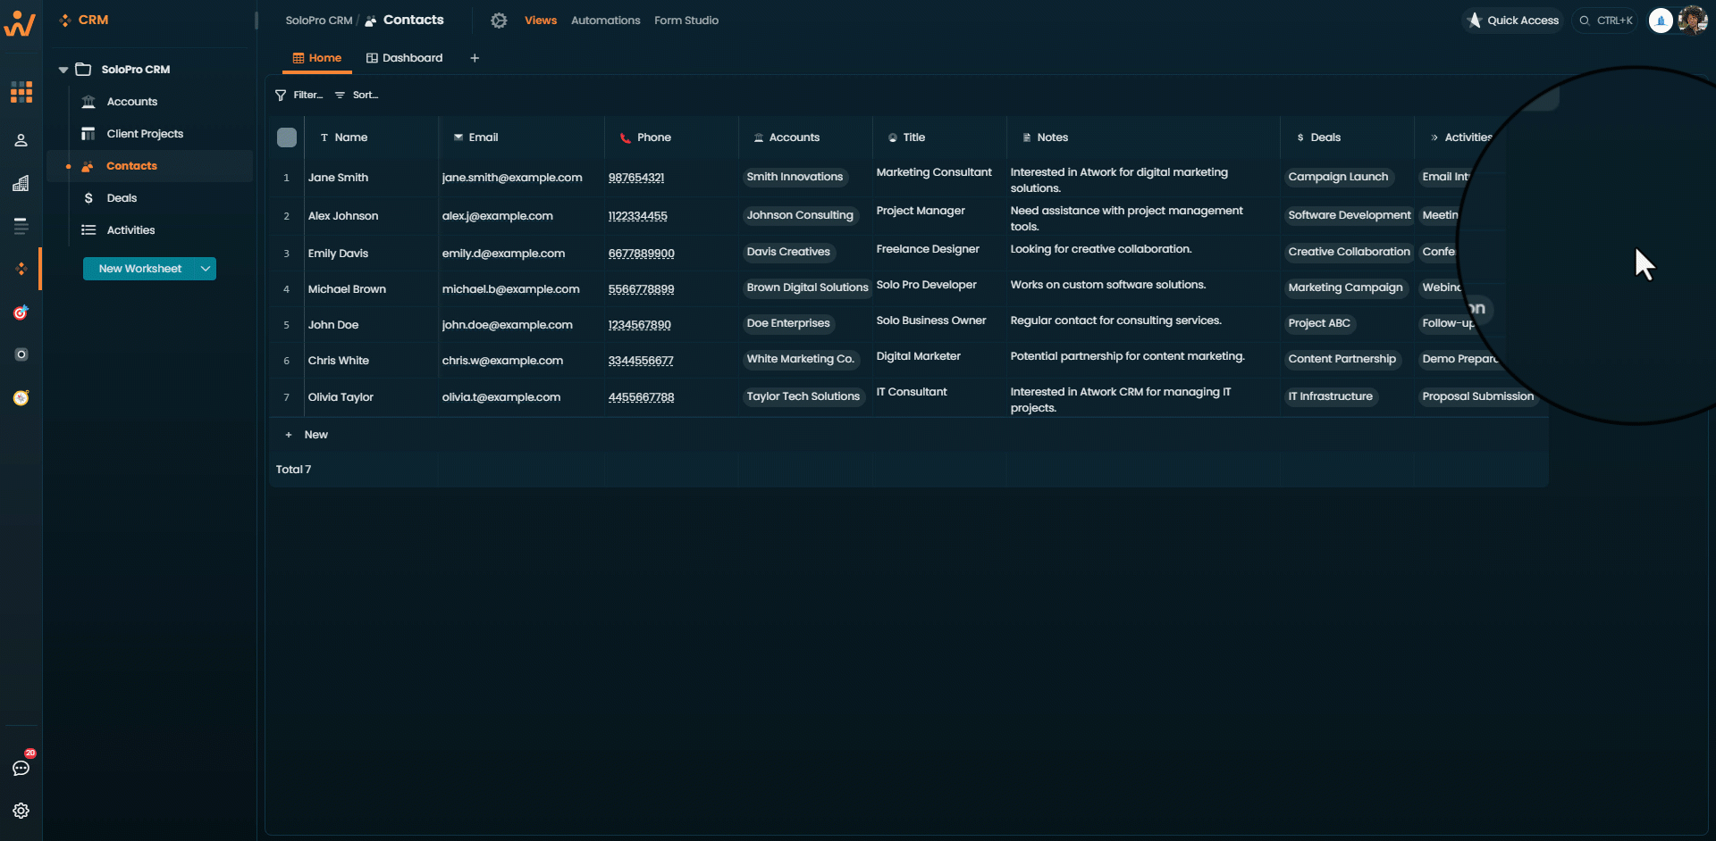Open Accounts in the sidebar tree
Viewport: 1716px width, 841px height.
pos(132,102)
